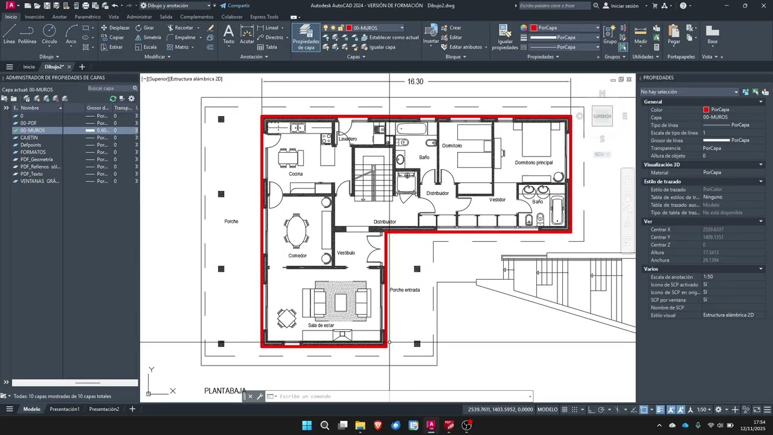Click the Pegar paste tool
773x435 pixels.
(674, 34)
